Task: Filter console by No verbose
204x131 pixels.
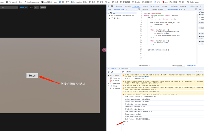Action: [115, 89]
